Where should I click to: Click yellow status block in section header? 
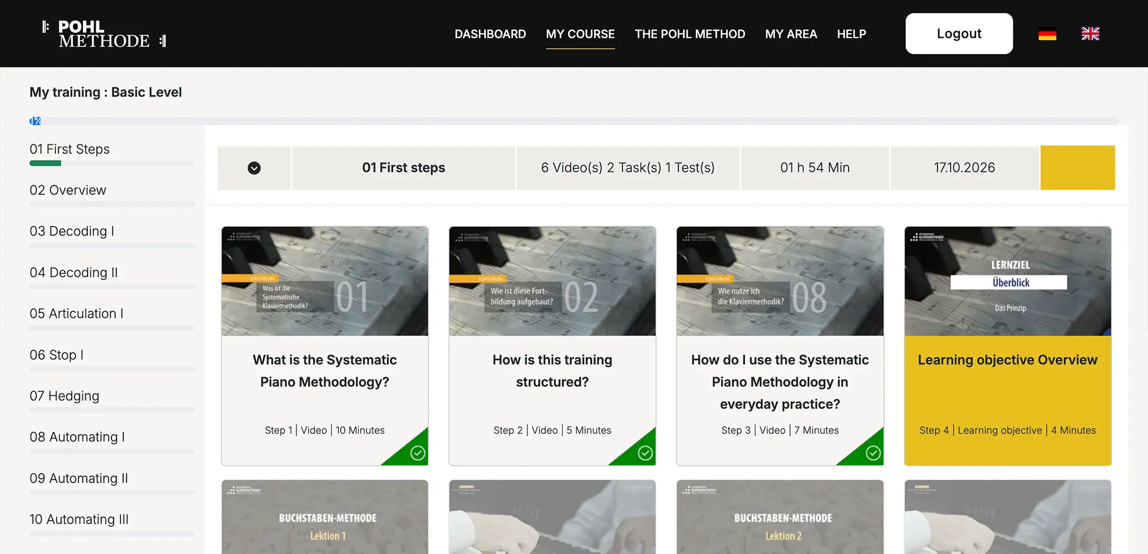(x=1078, y=168)
